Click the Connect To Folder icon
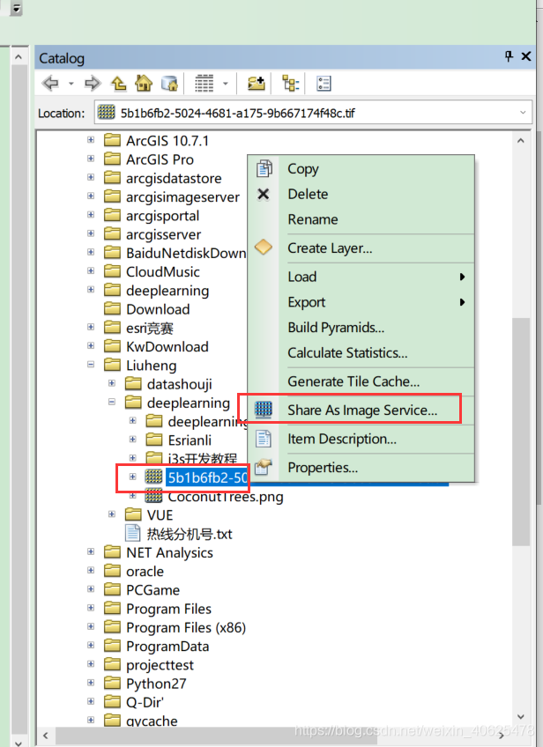 257,84
